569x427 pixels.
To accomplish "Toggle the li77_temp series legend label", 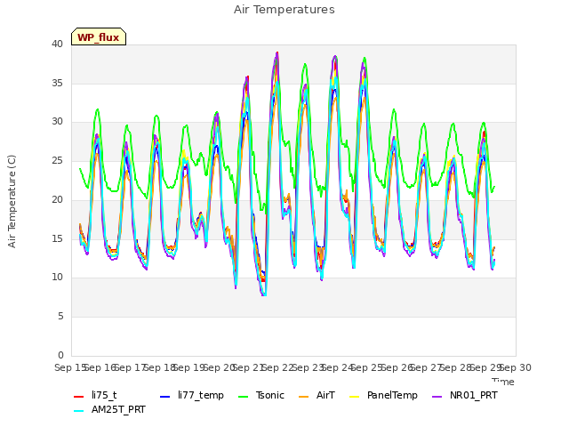I will (201, 395).
